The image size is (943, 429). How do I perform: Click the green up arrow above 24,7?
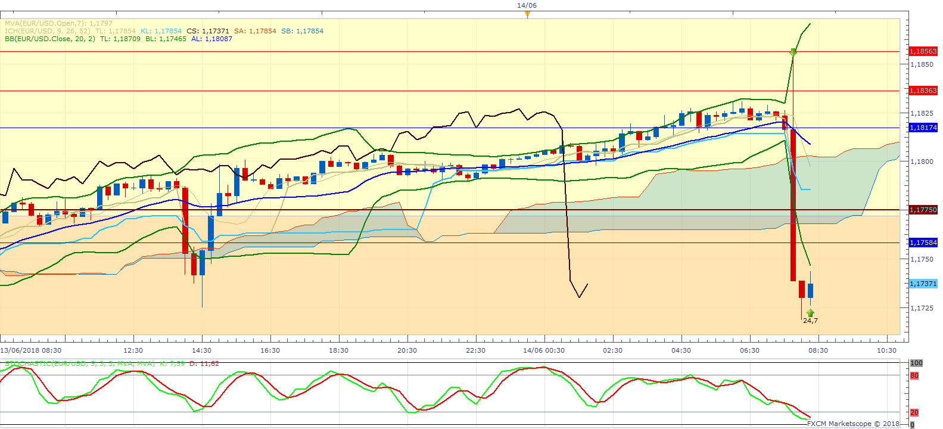810,312
